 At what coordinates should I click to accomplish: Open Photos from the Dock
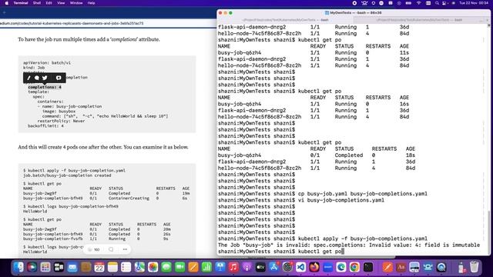[x=153, y=267]
